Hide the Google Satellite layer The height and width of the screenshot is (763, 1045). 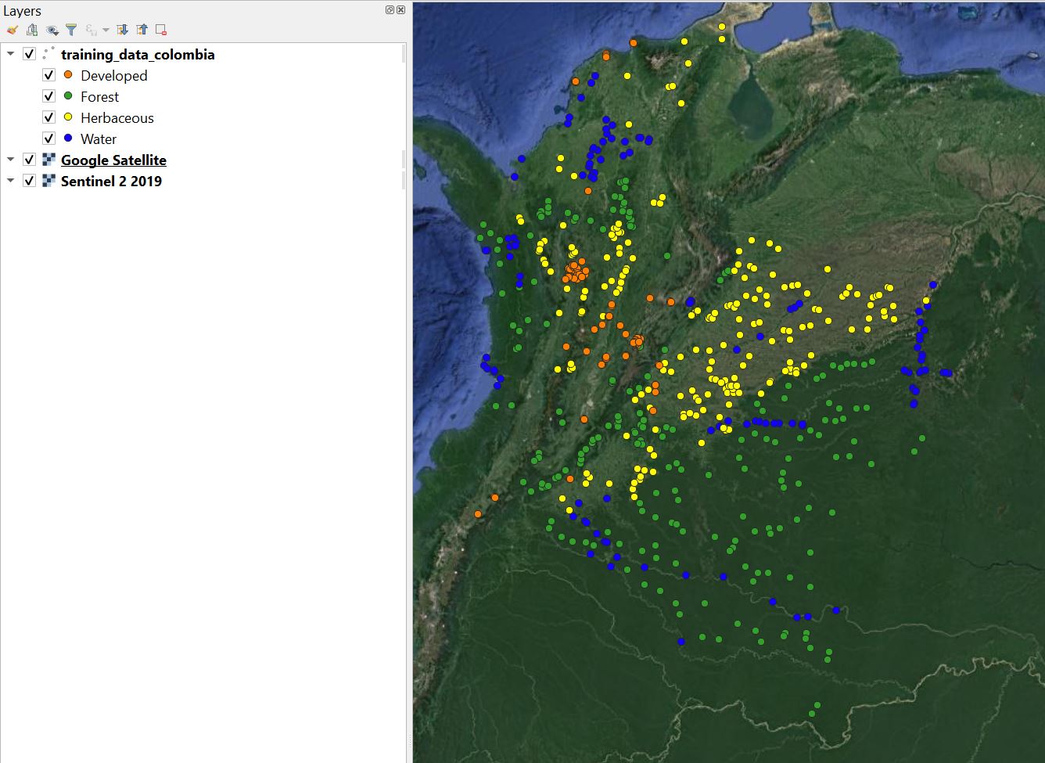[x=30, y=160]
